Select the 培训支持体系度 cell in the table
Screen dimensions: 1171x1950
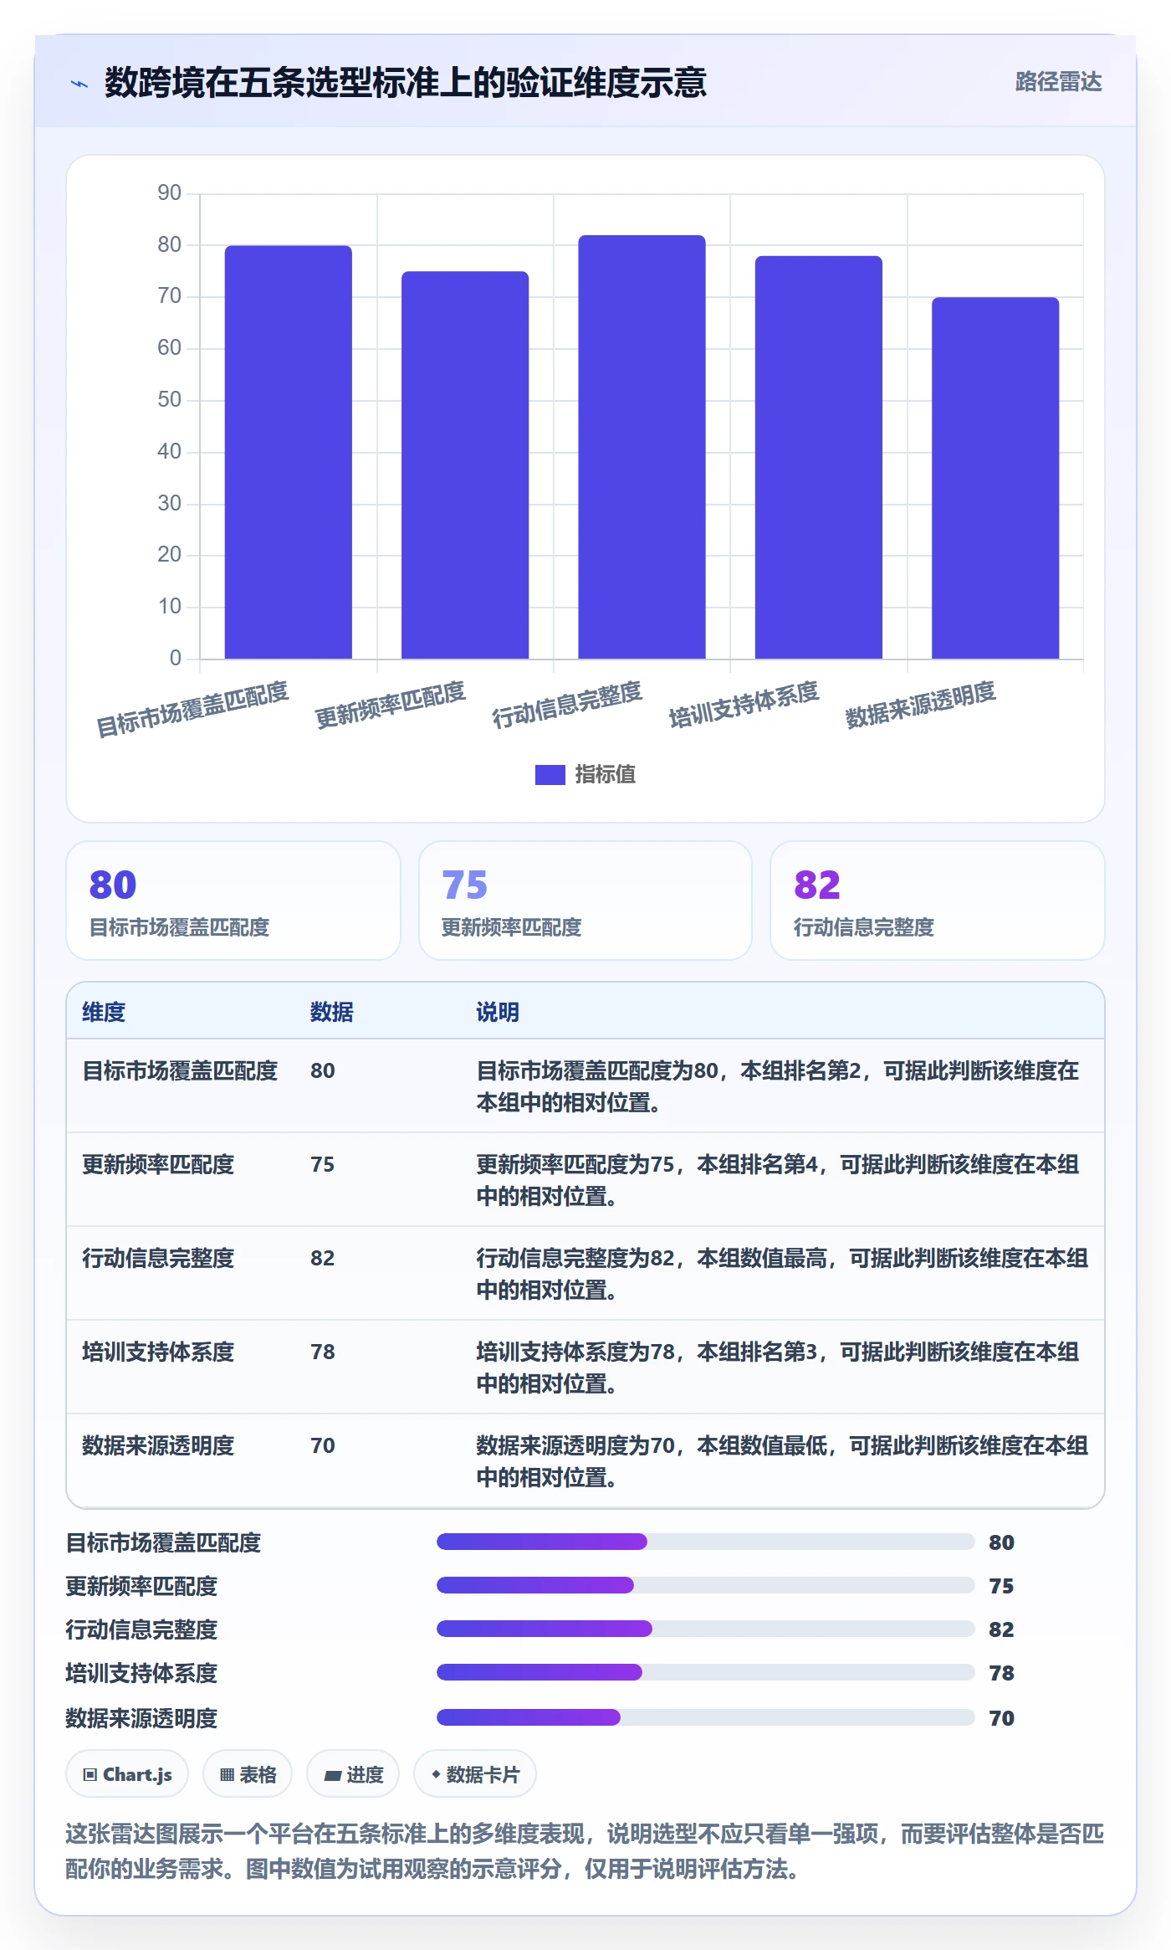pos(158,1352)
